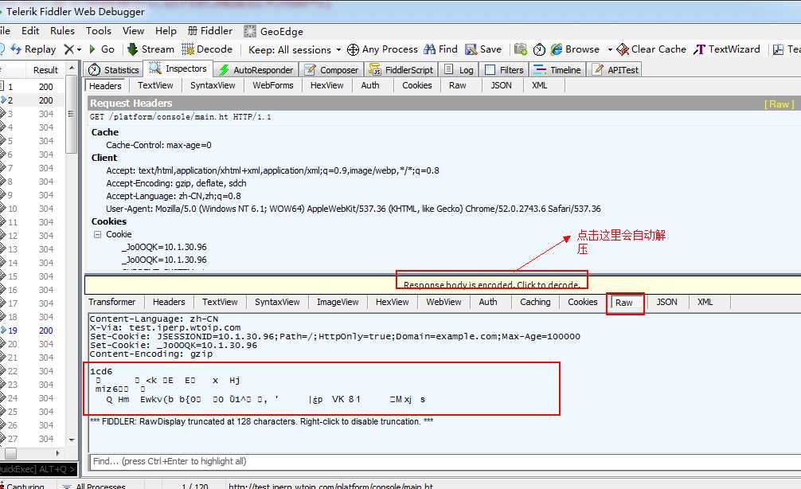The width and height of the screenshot is (801, 489).
Task: Click the Fiddler menu item
Action: 210,30
